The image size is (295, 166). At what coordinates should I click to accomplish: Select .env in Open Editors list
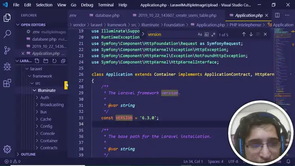point(41,32)
